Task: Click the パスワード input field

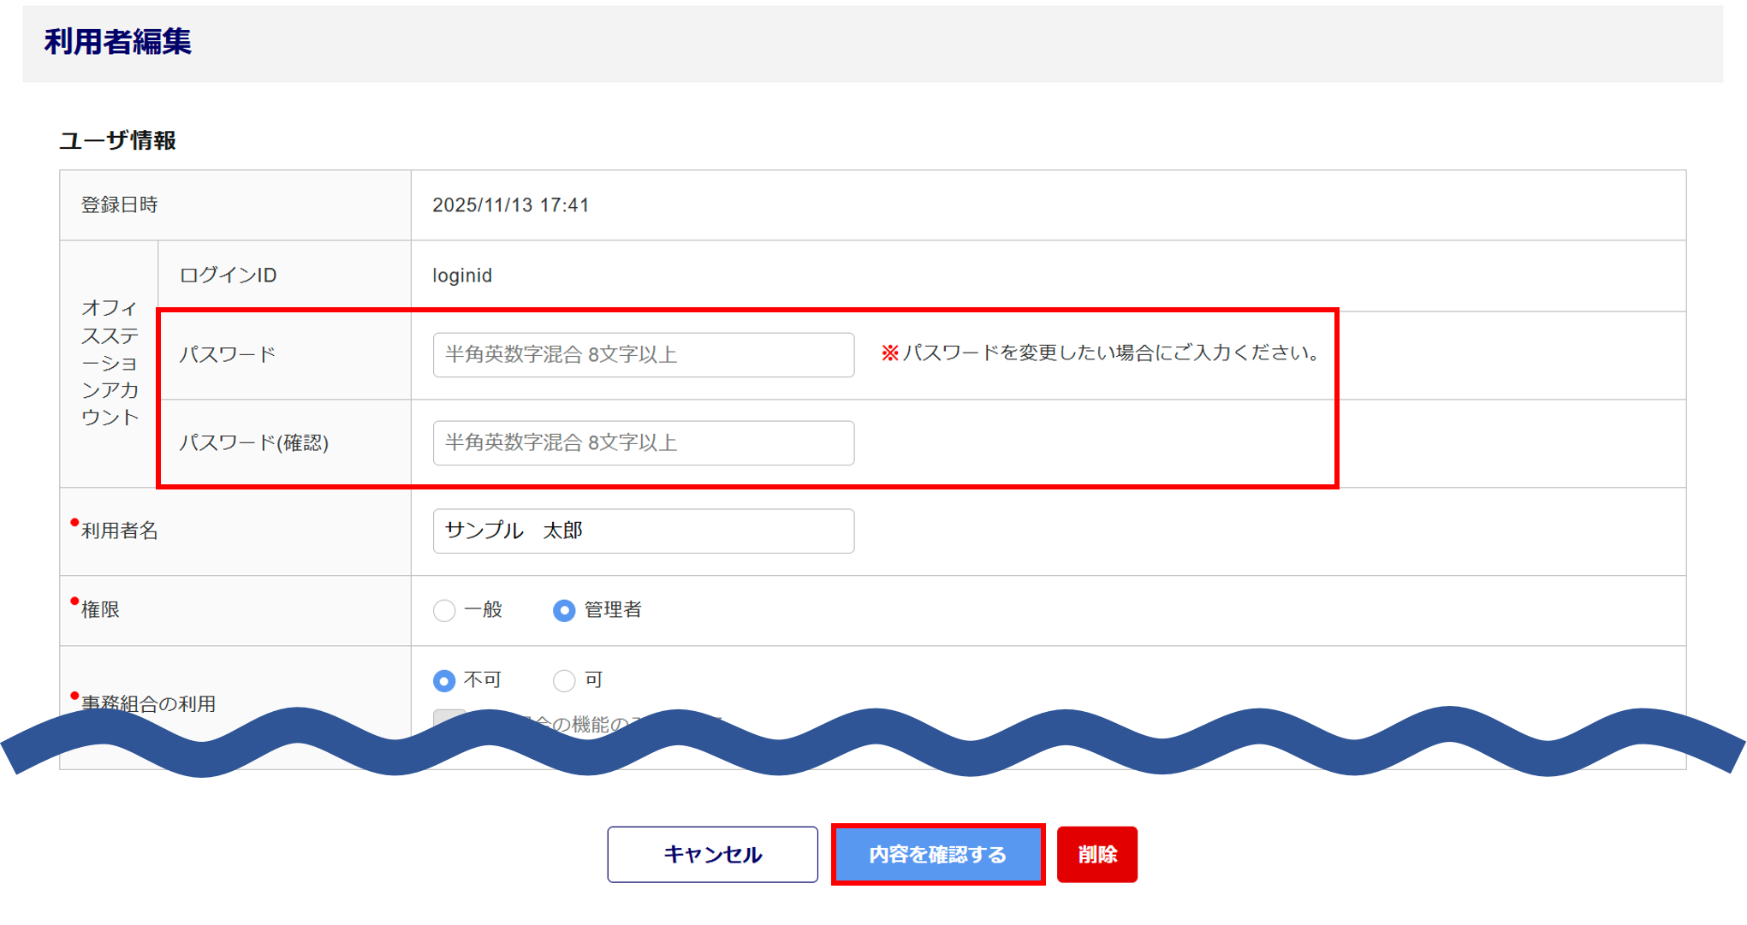Action: [643, 354]
